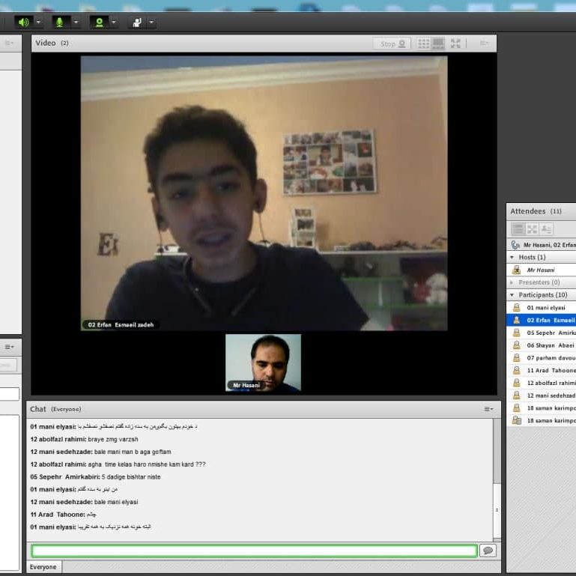The height and width of the screenshot is (576, 576).
Task: Switch Attendees pod to breakout room view
Action: (x=532, y=229)
